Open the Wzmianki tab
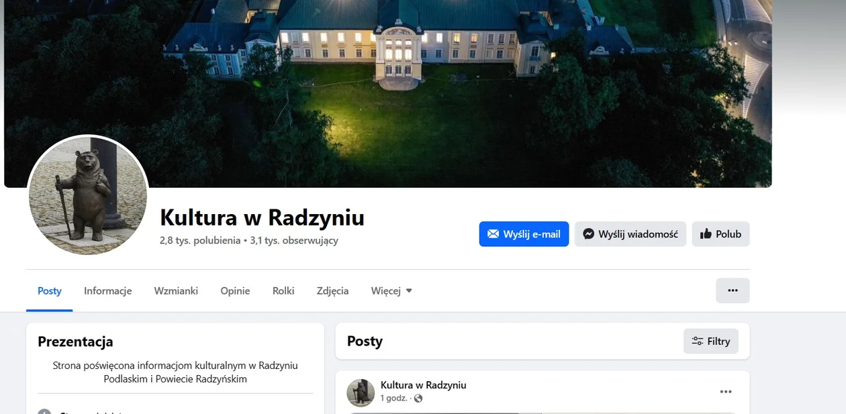Viewport: 846px width, 414px height. pos(176,291)
